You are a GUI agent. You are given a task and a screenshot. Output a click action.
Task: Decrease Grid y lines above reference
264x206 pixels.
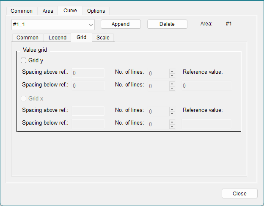click(172, 75)
